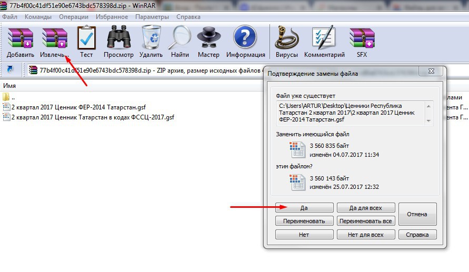
Task: Open dialog Справка help button
Action: (x=417, y=235)
